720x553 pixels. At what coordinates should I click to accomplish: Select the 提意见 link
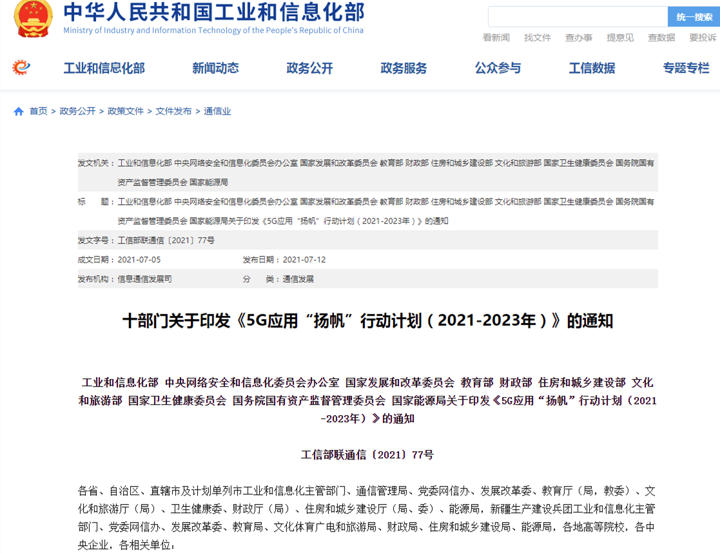click(619, 37)
